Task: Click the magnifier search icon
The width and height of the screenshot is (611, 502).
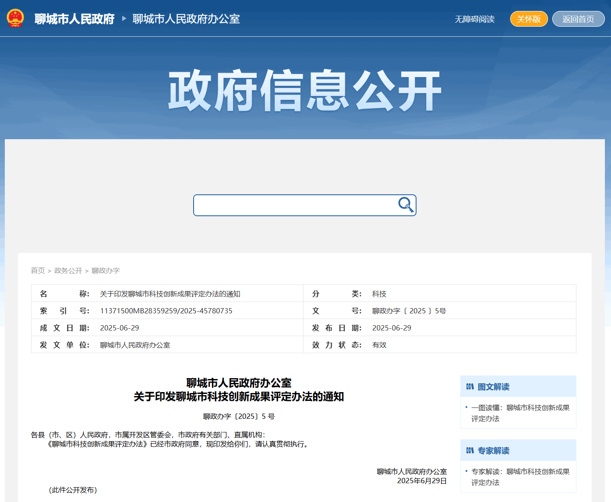Action: 406,205
